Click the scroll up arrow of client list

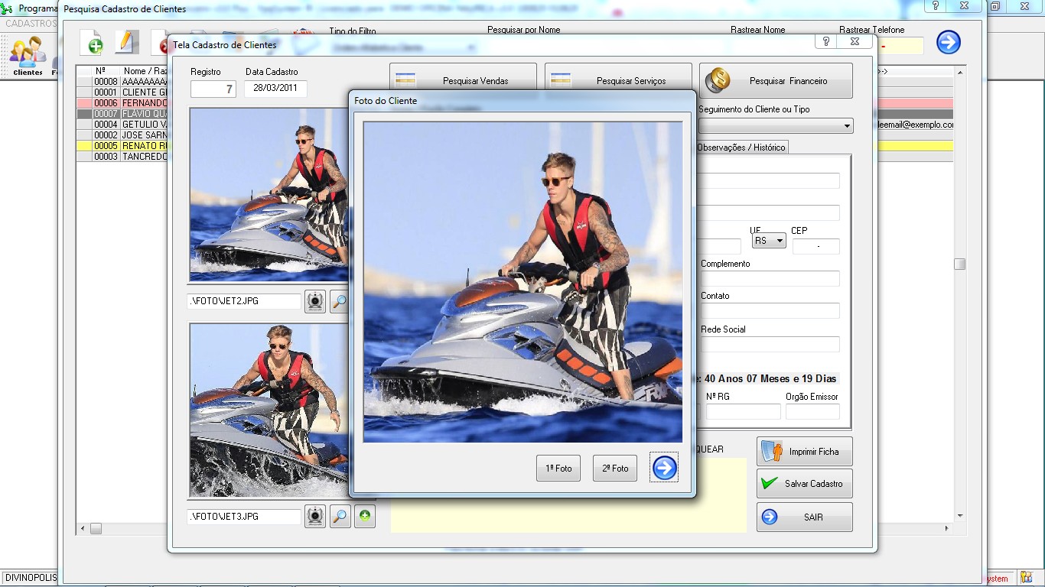tap(959, 72)
